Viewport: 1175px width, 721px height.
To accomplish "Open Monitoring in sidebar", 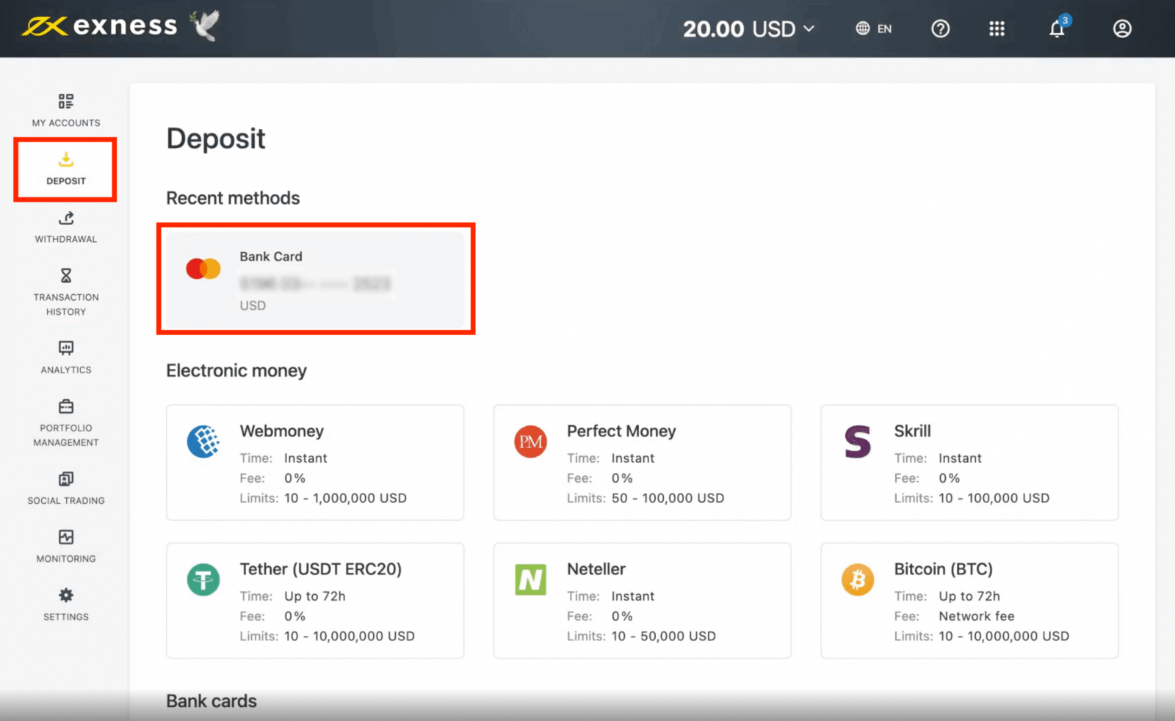I will click(66, 547).
